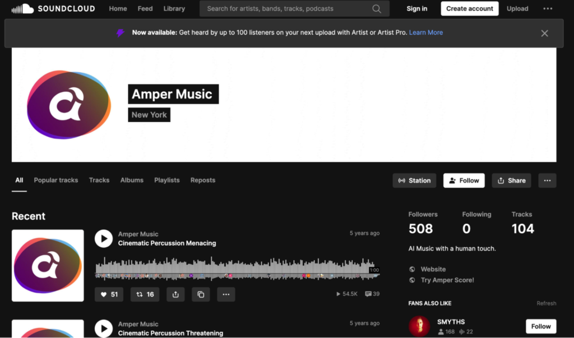Screen dimensions: 574x338
Task: Play Cinematic Percussion Threatening track
Action: point(104,328)
